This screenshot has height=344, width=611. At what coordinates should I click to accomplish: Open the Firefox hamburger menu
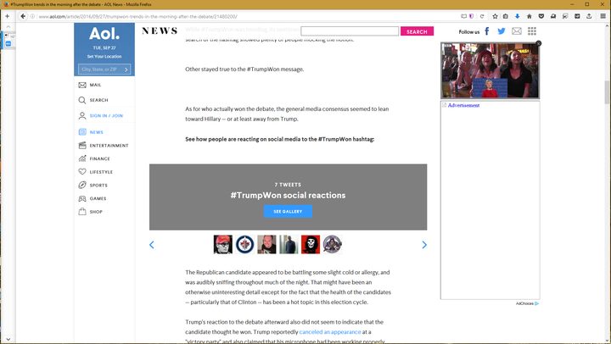603,16
